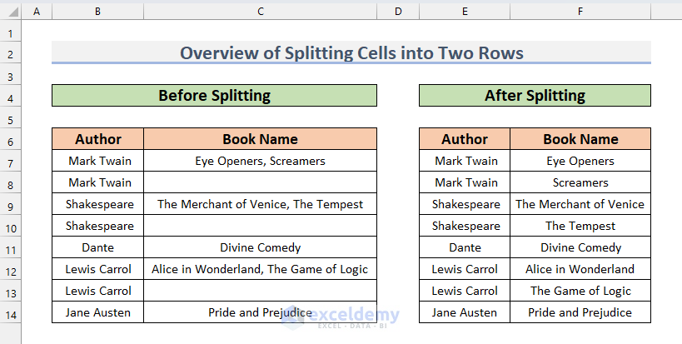Select column A header
This screenshot has width=682, height=344.
[37, 11]
